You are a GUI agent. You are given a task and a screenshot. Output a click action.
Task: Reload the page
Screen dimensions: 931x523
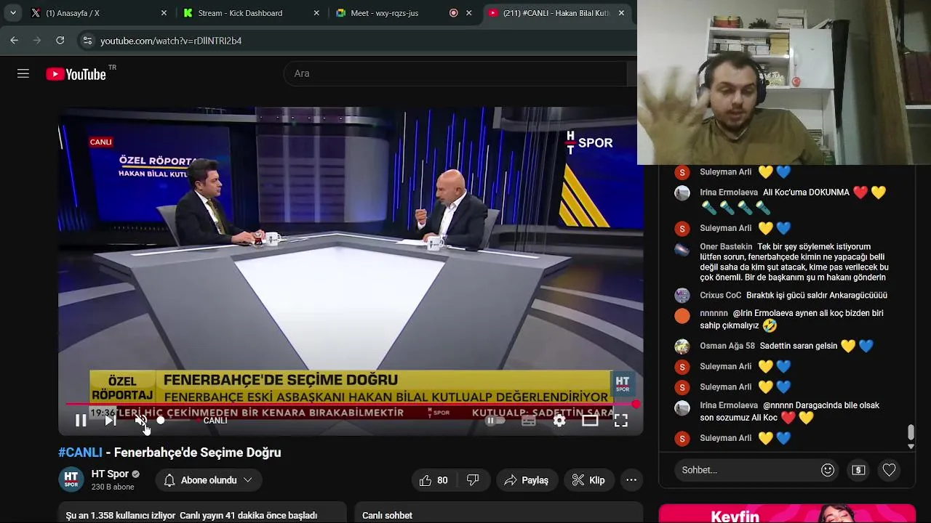coord(60,41)
